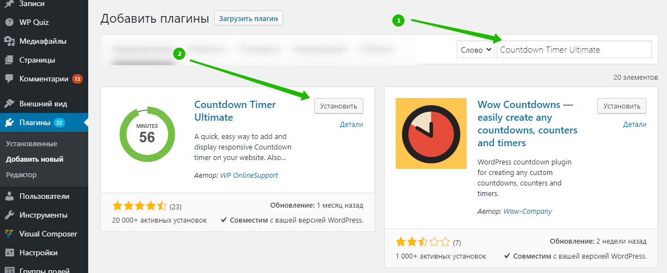Click the Страницы pages icon
Screen dimensions: 667x273
[x=9, y=60]
